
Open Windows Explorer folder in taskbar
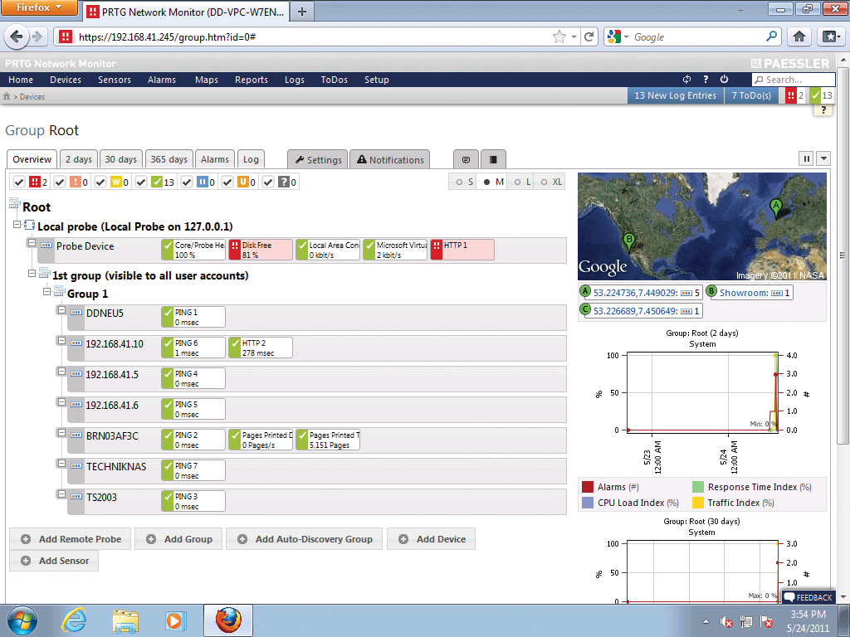coord(125,620)
